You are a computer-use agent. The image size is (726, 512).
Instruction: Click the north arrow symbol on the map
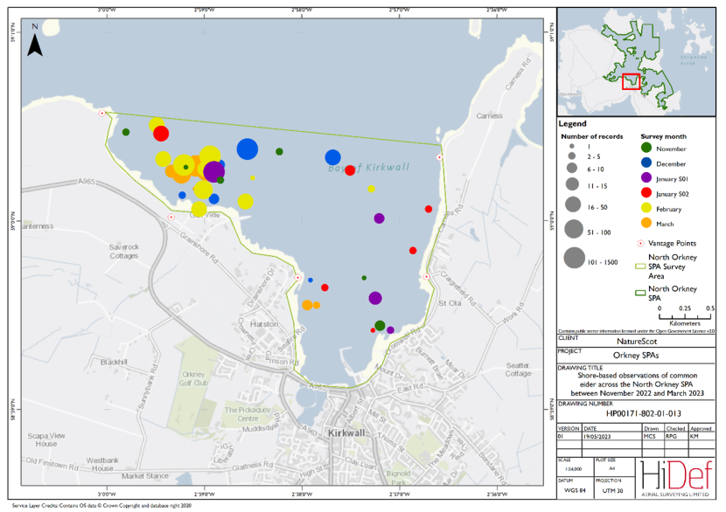[35, 45]
